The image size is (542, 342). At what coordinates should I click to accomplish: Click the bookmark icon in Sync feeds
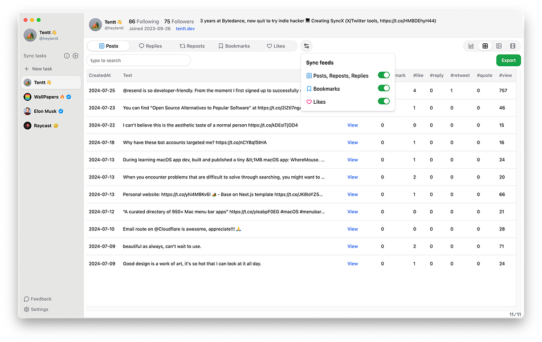[309, 89]
